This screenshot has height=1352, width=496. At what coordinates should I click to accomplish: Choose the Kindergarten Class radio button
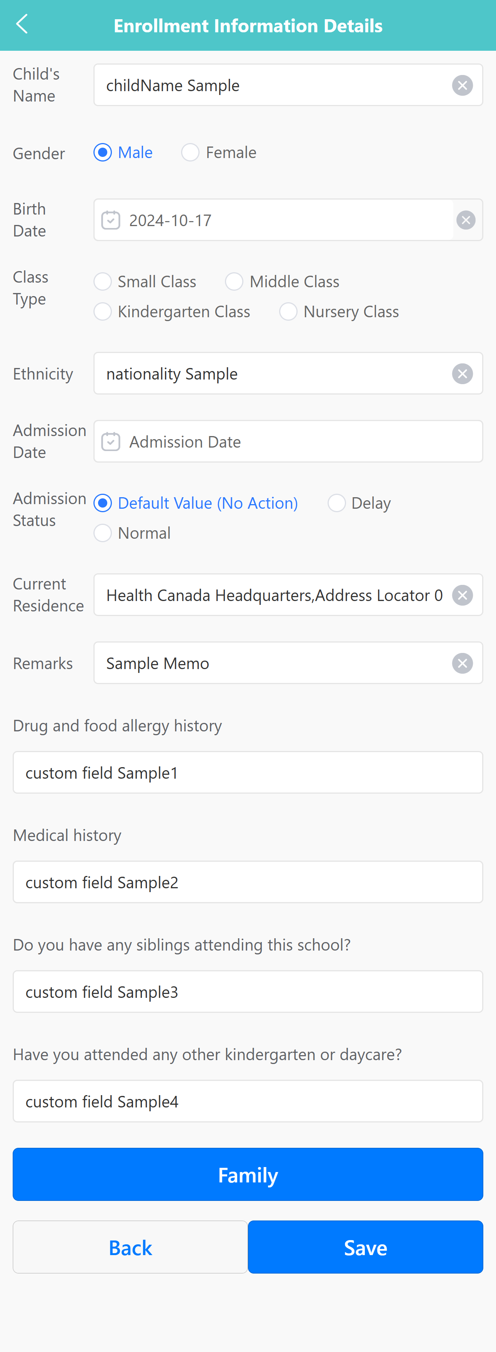coord(103,312)
